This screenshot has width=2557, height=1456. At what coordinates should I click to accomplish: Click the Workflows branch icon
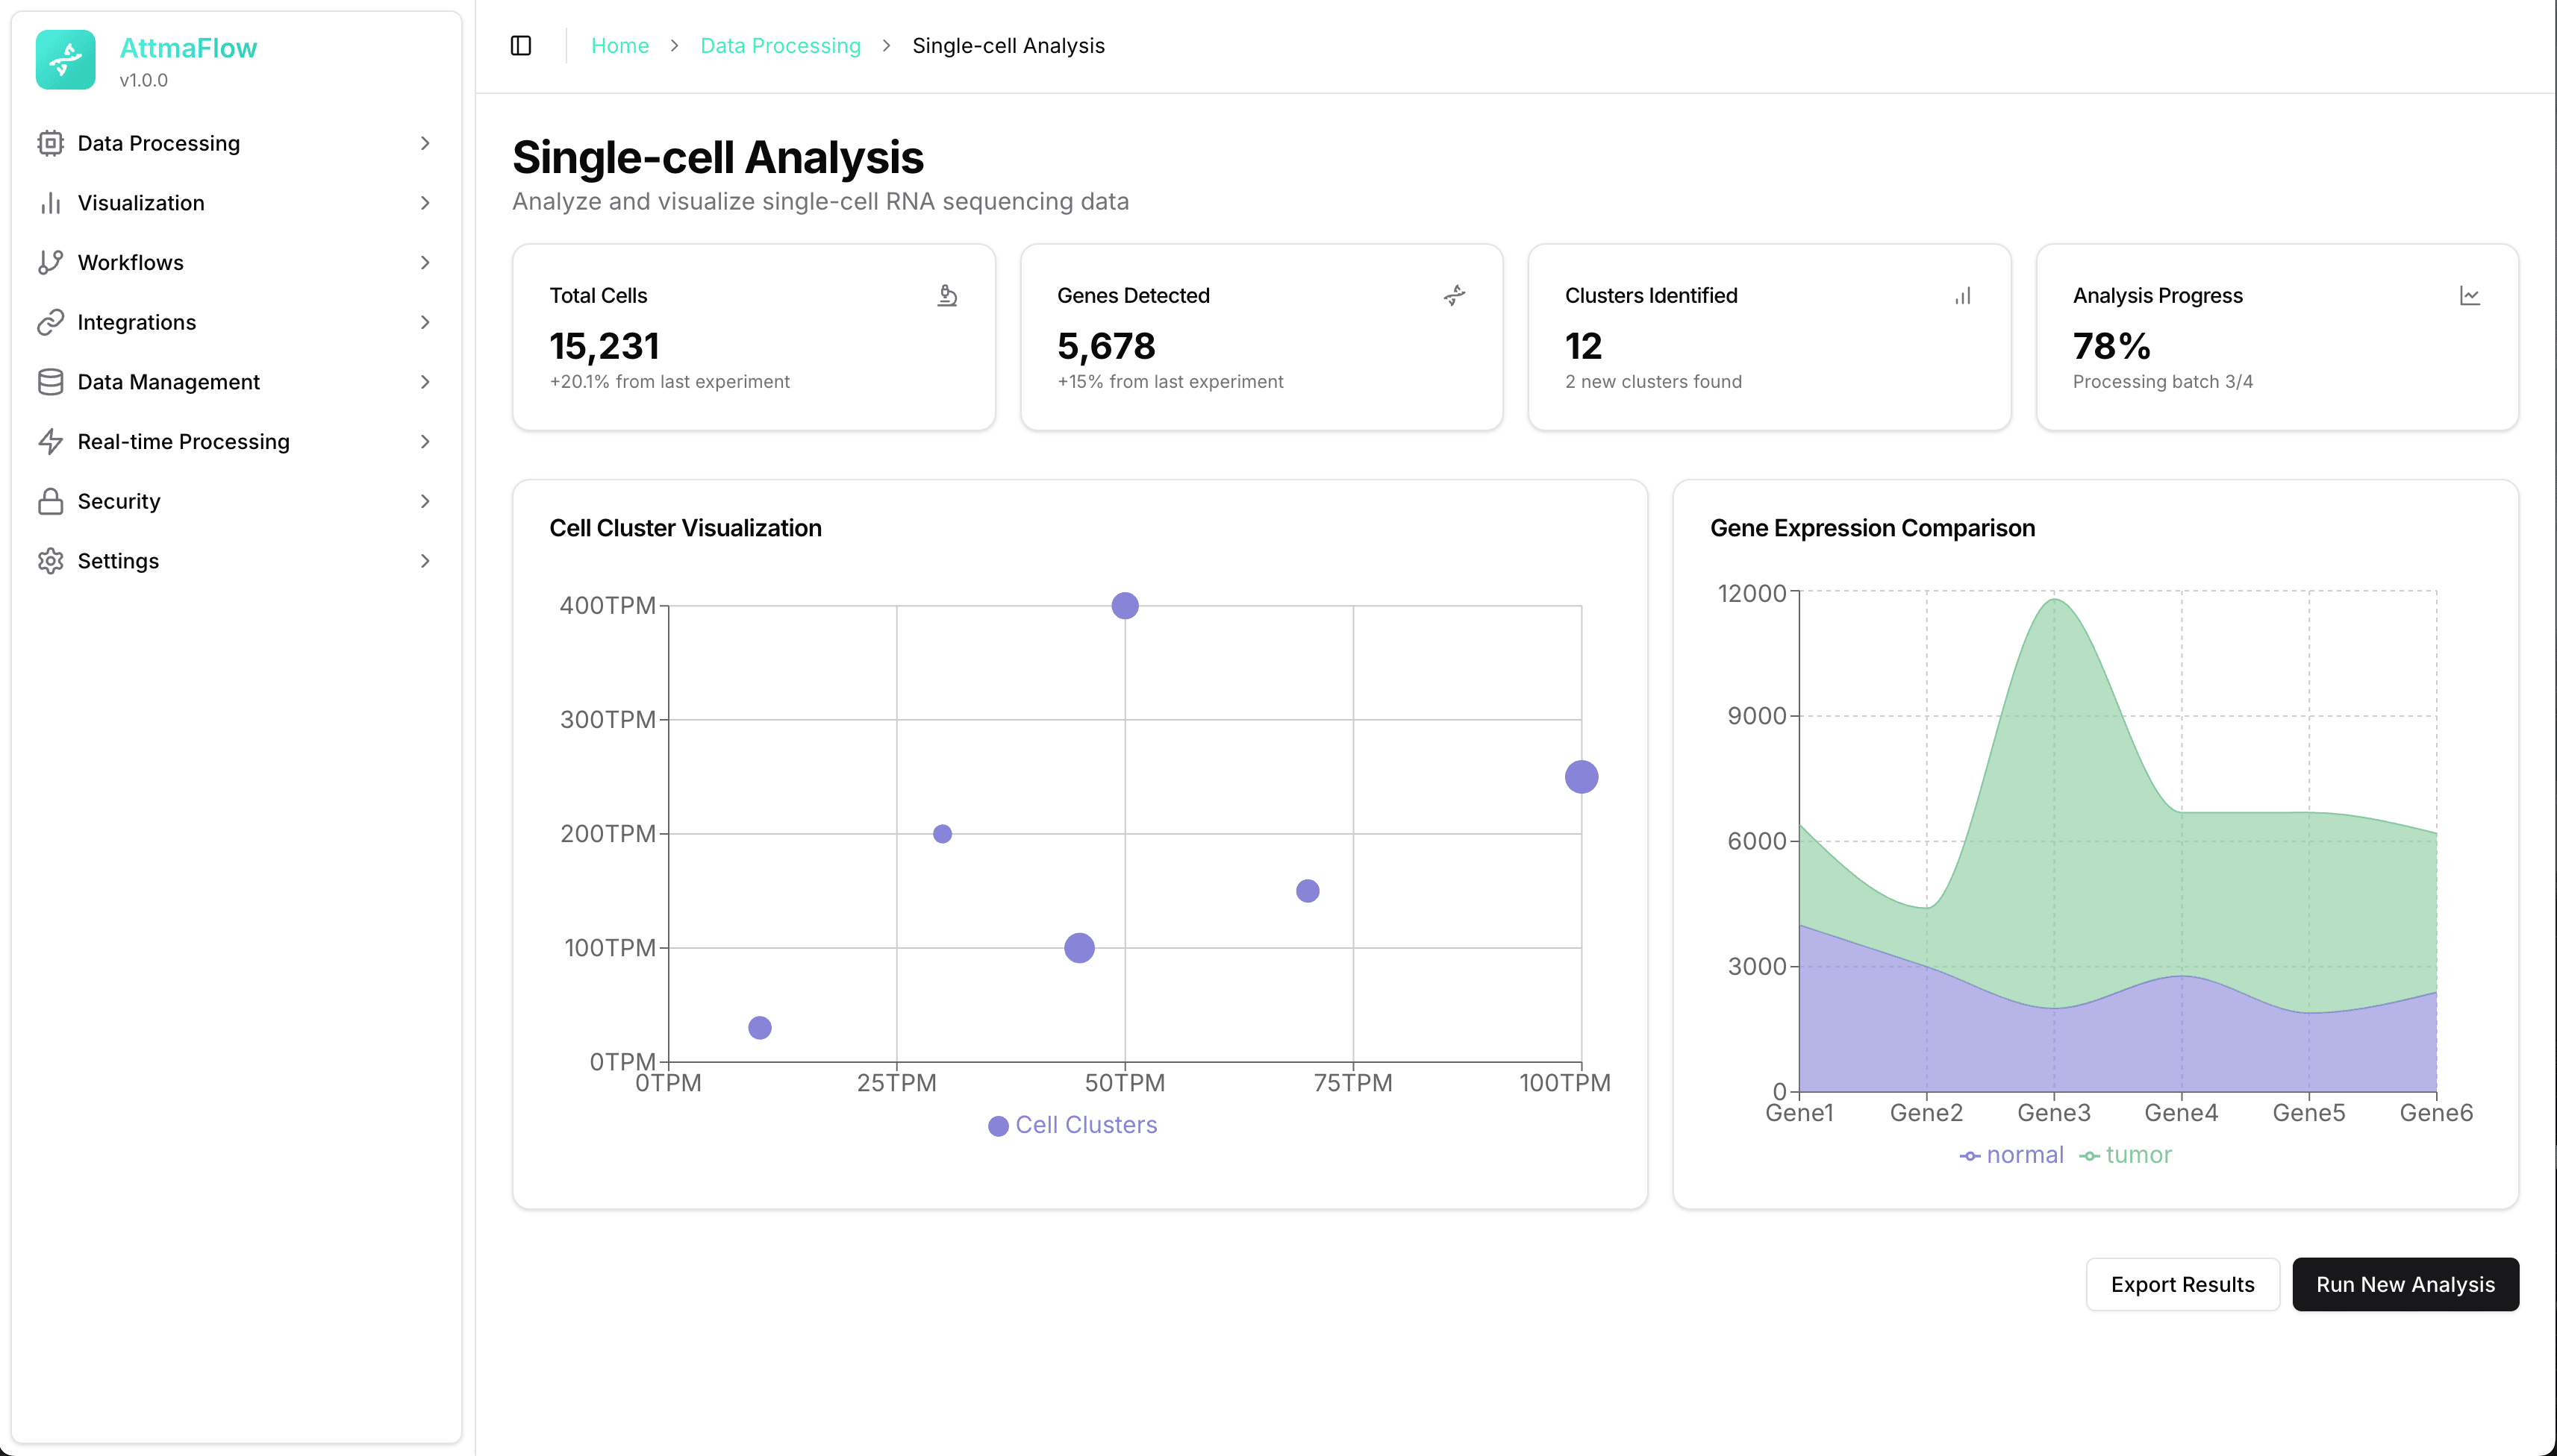51,262
